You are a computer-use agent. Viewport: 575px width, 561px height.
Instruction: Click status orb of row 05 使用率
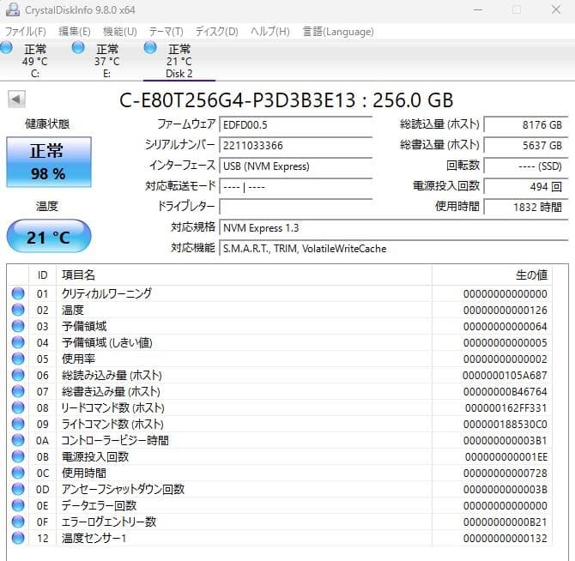[x=18, y=359]
